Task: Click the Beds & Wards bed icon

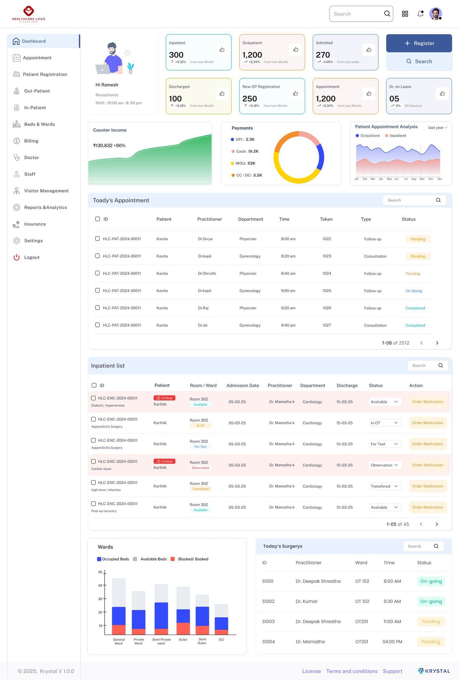Action: [x=16, y=124]
